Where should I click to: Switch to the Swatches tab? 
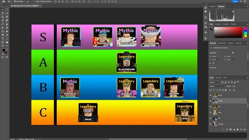pyautogui.click(x=218, y=24)
